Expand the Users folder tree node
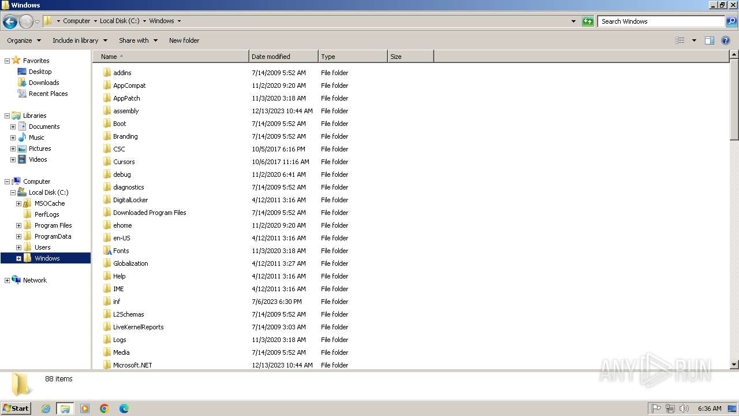 [18, 247]
